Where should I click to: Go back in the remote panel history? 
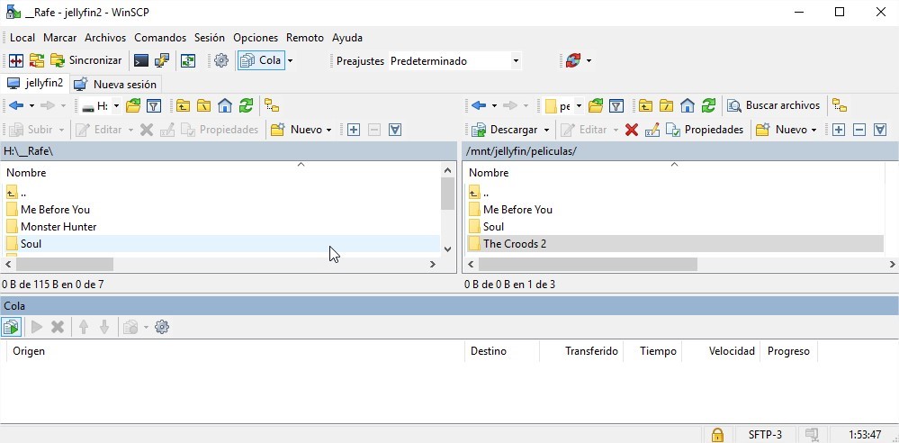[x=479, y=105]
